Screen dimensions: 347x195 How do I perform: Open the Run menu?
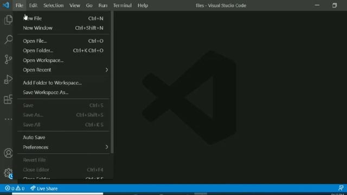click(x=102, y=5)
